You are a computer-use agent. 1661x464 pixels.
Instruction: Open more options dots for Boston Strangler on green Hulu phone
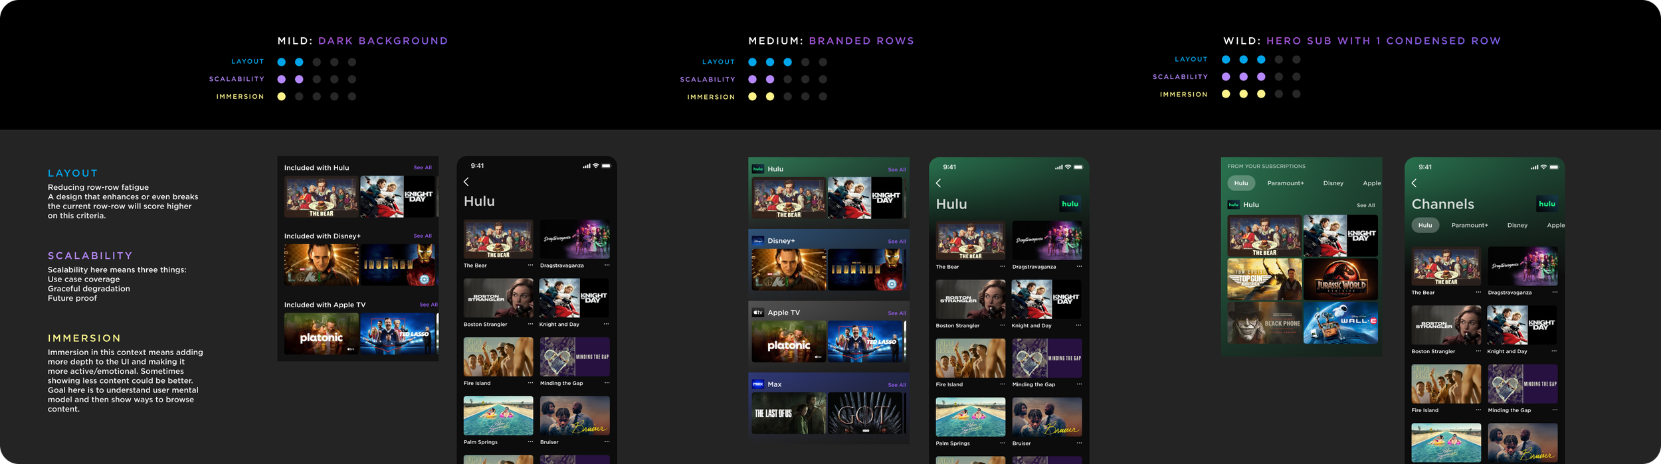tap(1003, 325)
